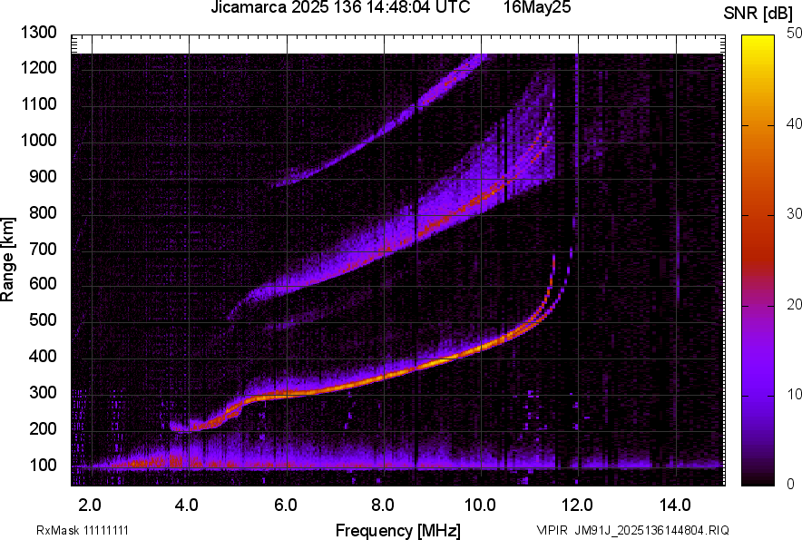Click the range tick label "500"
The width and height of the screenshot is (802, 540).
43,319
